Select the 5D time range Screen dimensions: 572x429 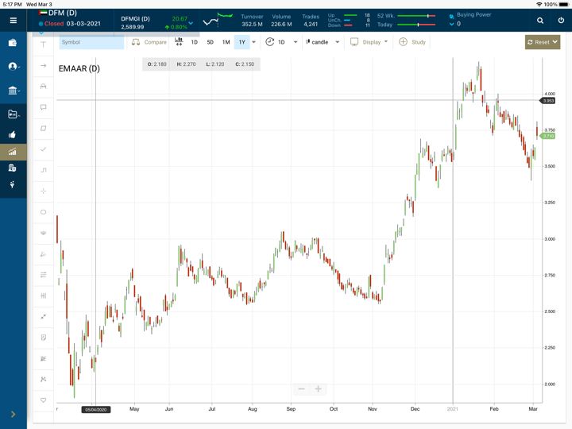[210, 42]
